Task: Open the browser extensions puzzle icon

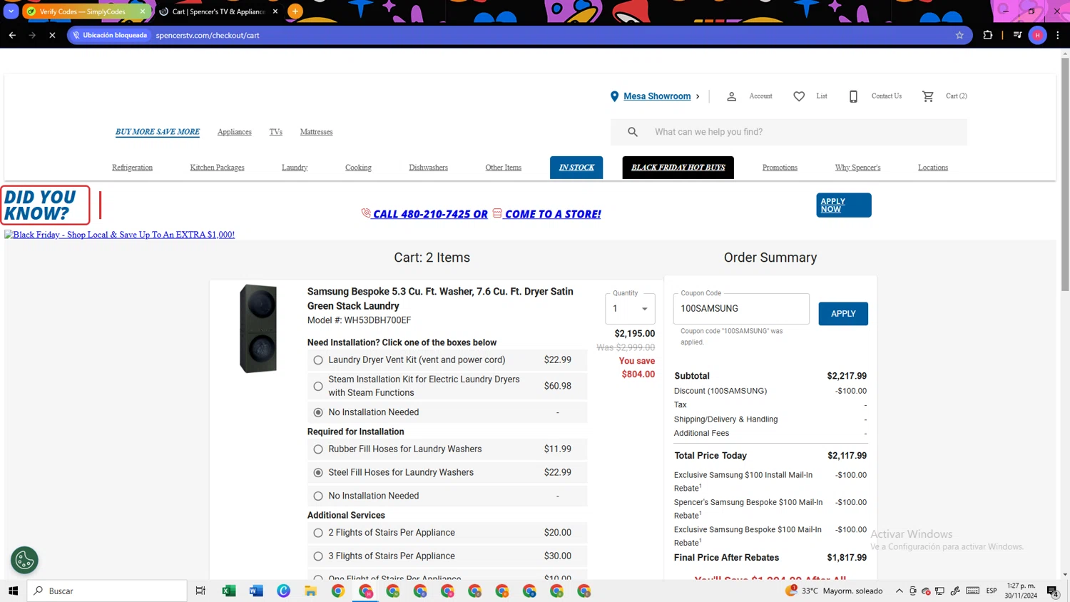Action: (988, 35)
